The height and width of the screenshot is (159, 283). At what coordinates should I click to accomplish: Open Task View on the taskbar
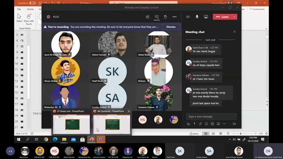36,140
